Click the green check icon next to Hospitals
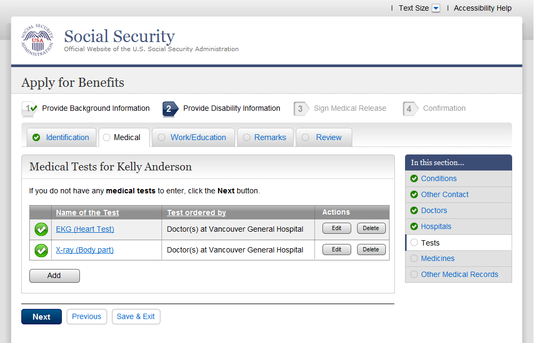 click(x=414, y=226)
